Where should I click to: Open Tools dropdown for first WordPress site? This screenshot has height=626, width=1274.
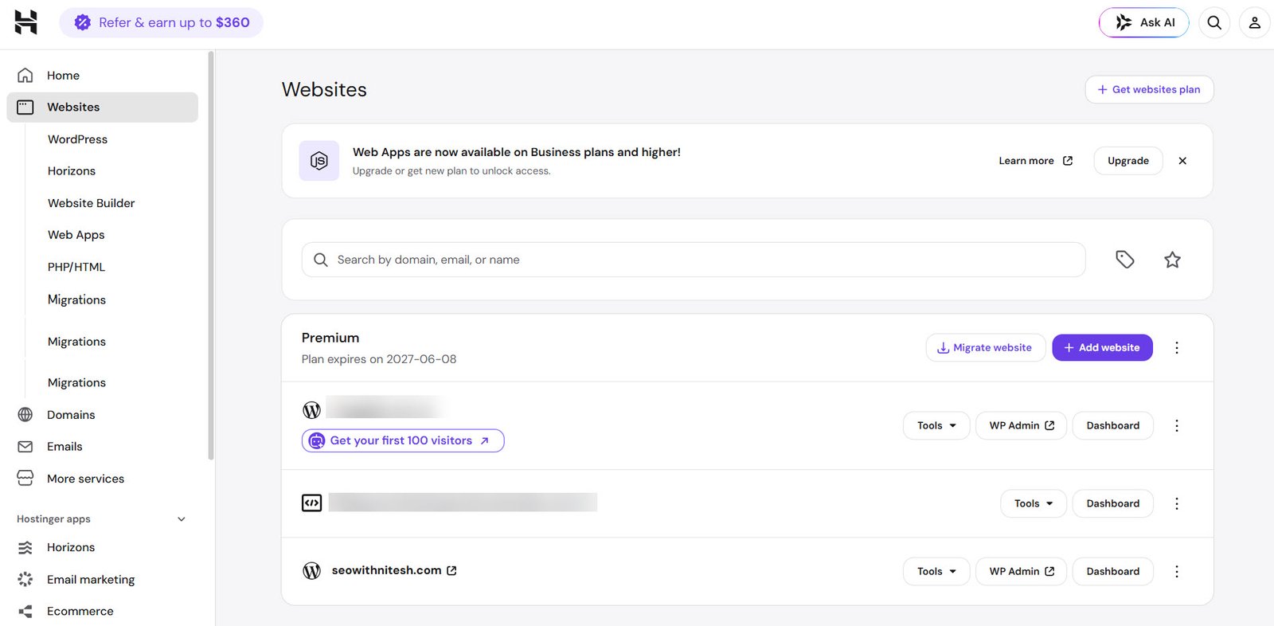click(x=936, y=425)
